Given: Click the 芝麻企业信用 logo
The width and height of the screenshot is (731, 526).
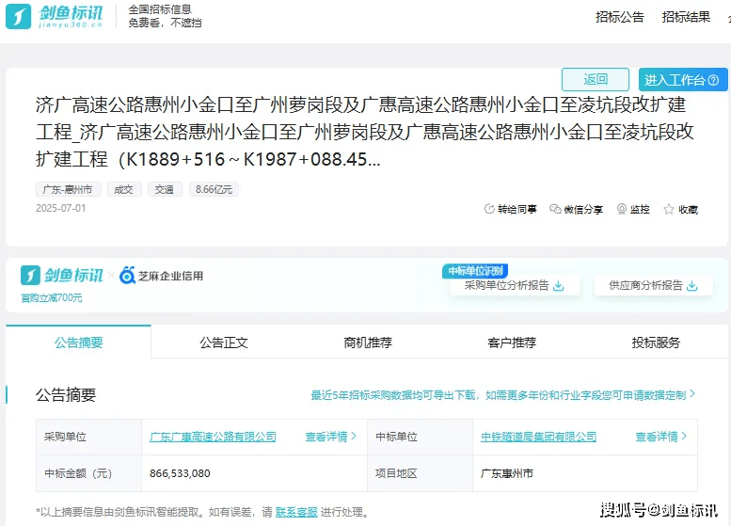Looking at the screenshot, I should 161,276.
